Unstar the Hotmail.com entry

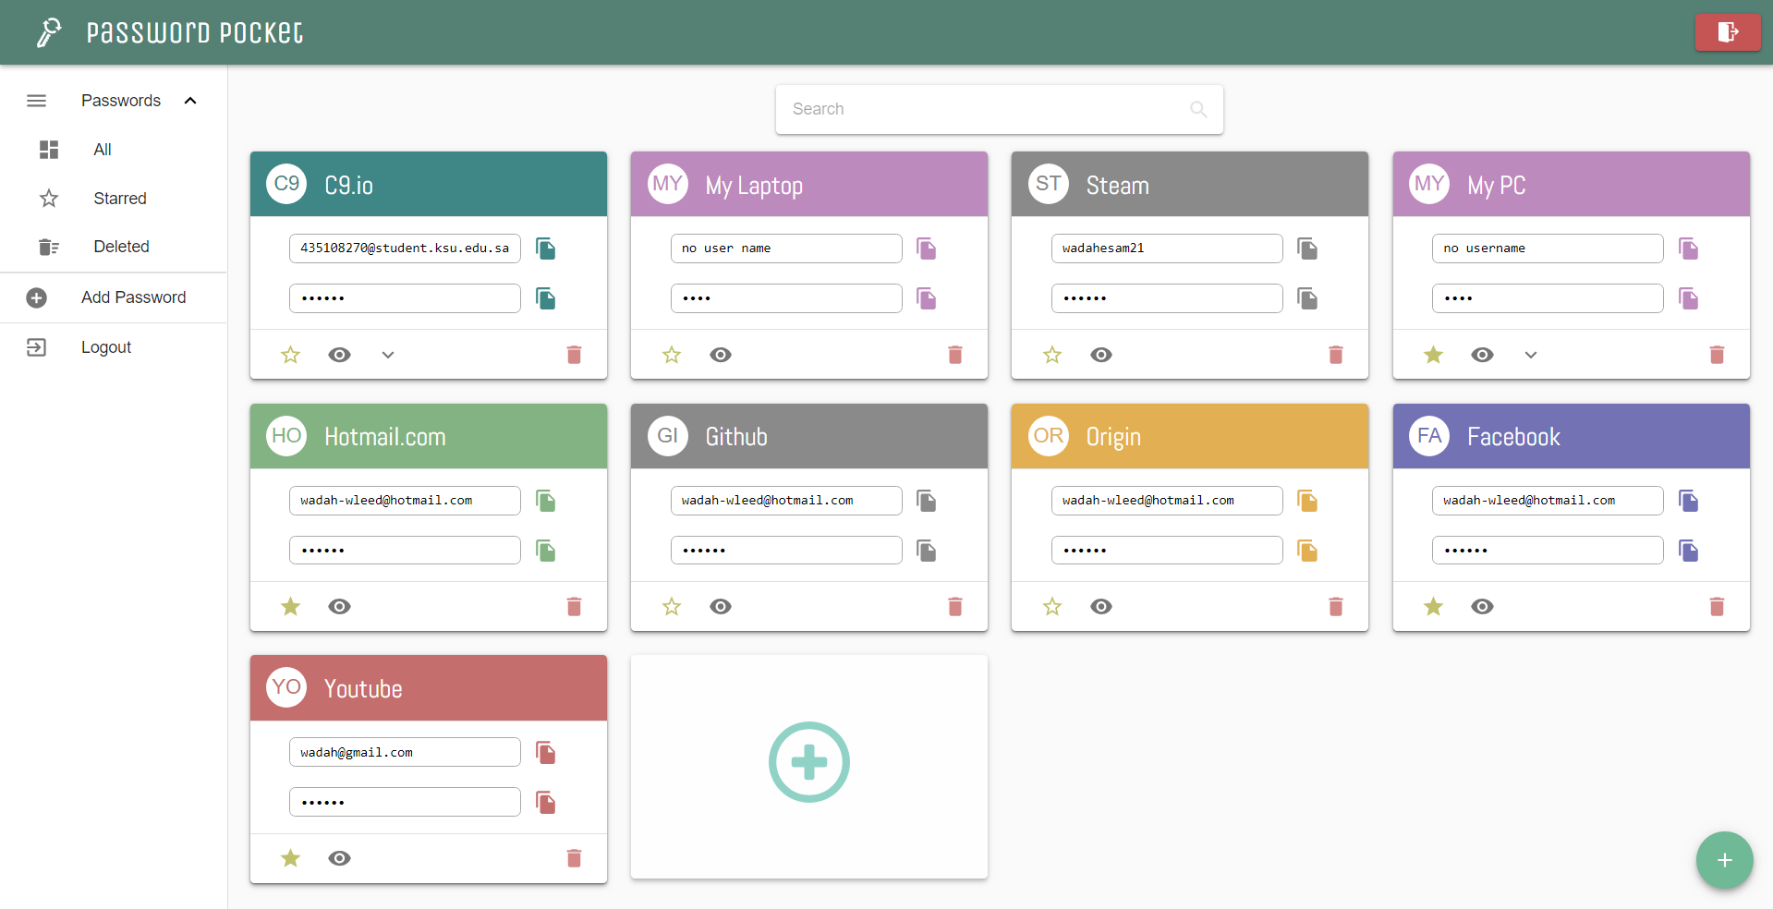pyautogui.click(x=290, y=607)
